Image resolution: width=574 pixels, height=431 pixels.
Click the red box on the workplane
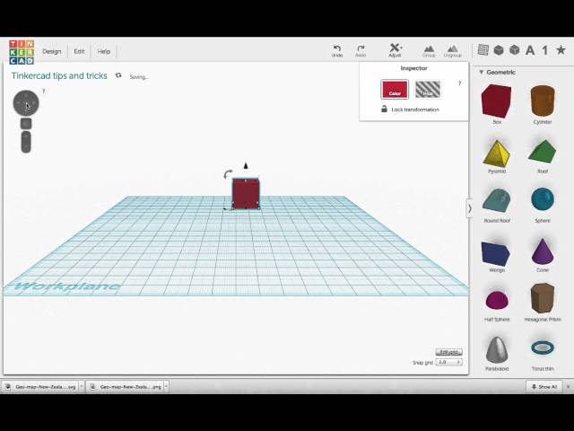[x=246, y=194]
